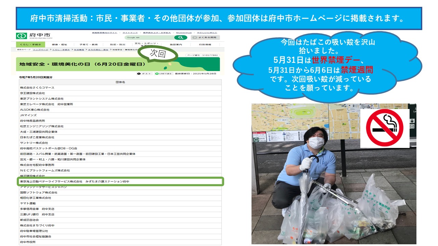The width and height of the screenshot is (438, 246).
Task: Click the Fuchu City logo icon
Action: point(21,36)
